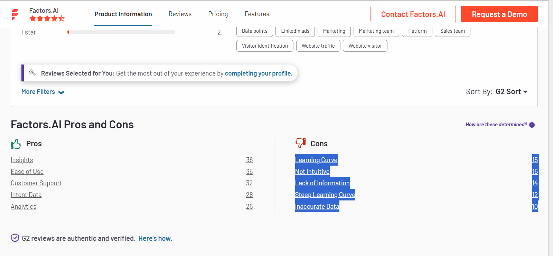This screenshot has width=553, height=256.
Task: Click the magic wand icon in banner
Action: [x=32, y=72]
